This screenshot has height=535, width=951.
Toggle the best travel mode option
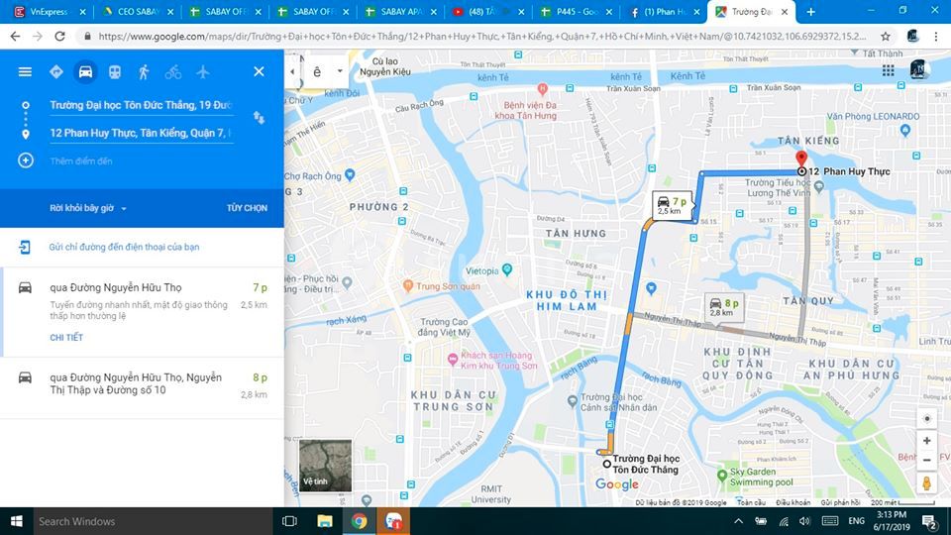[55, 71]
